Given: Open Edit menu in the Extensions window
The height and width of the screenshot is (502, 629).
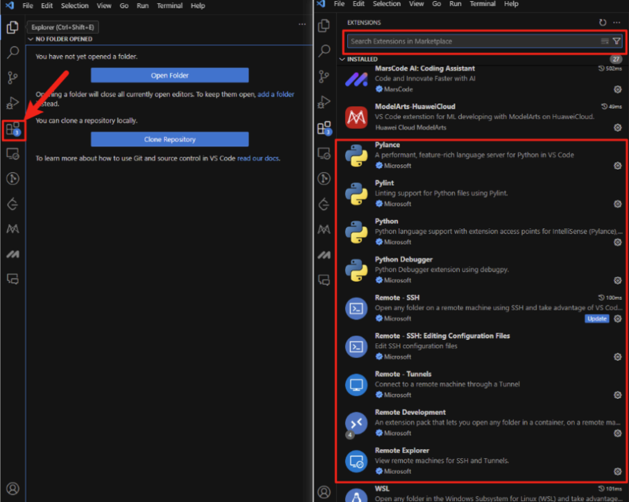Looking at the screenshot, I should [x=358, y=4].
